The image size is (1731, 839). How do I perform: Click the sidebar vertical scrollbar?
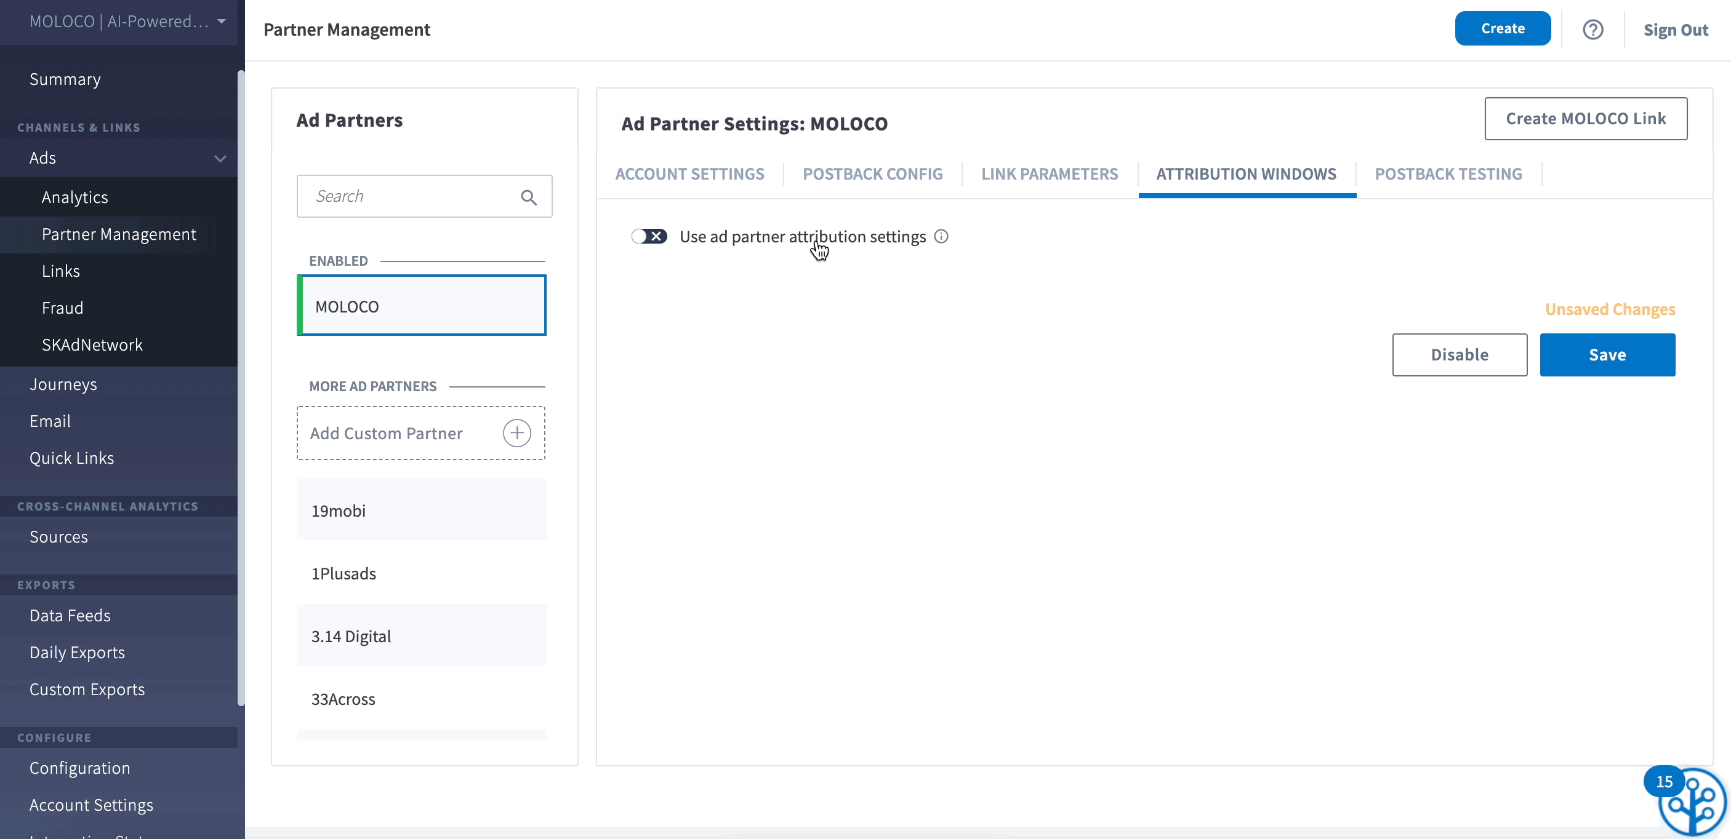click(x=241, y=388)
